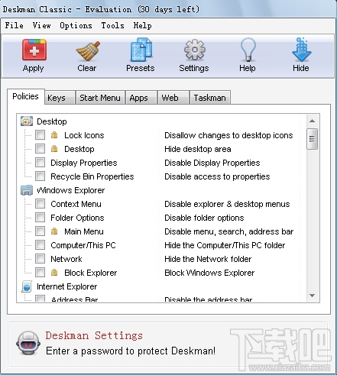Click the Deskman Settings heading
Viewport: 337px width, 375px height.
[x=94, y=335]
